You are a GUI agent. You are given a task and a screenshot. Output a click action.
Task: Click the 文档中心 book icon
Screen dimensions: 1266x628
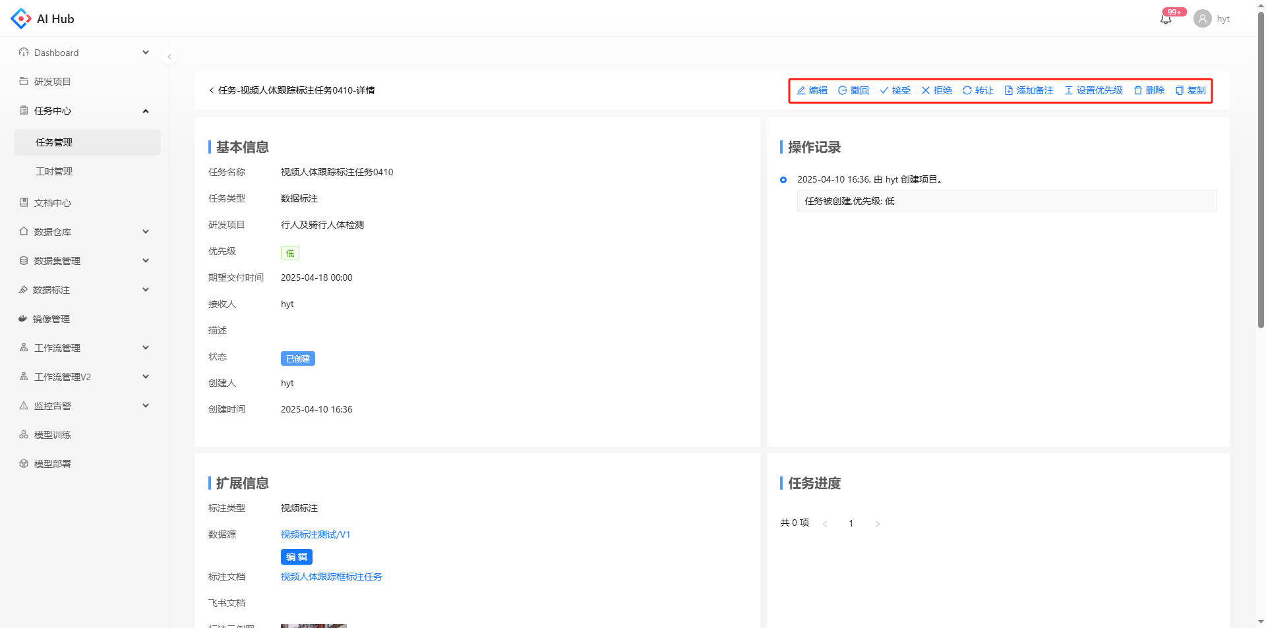tap(24, 202)
